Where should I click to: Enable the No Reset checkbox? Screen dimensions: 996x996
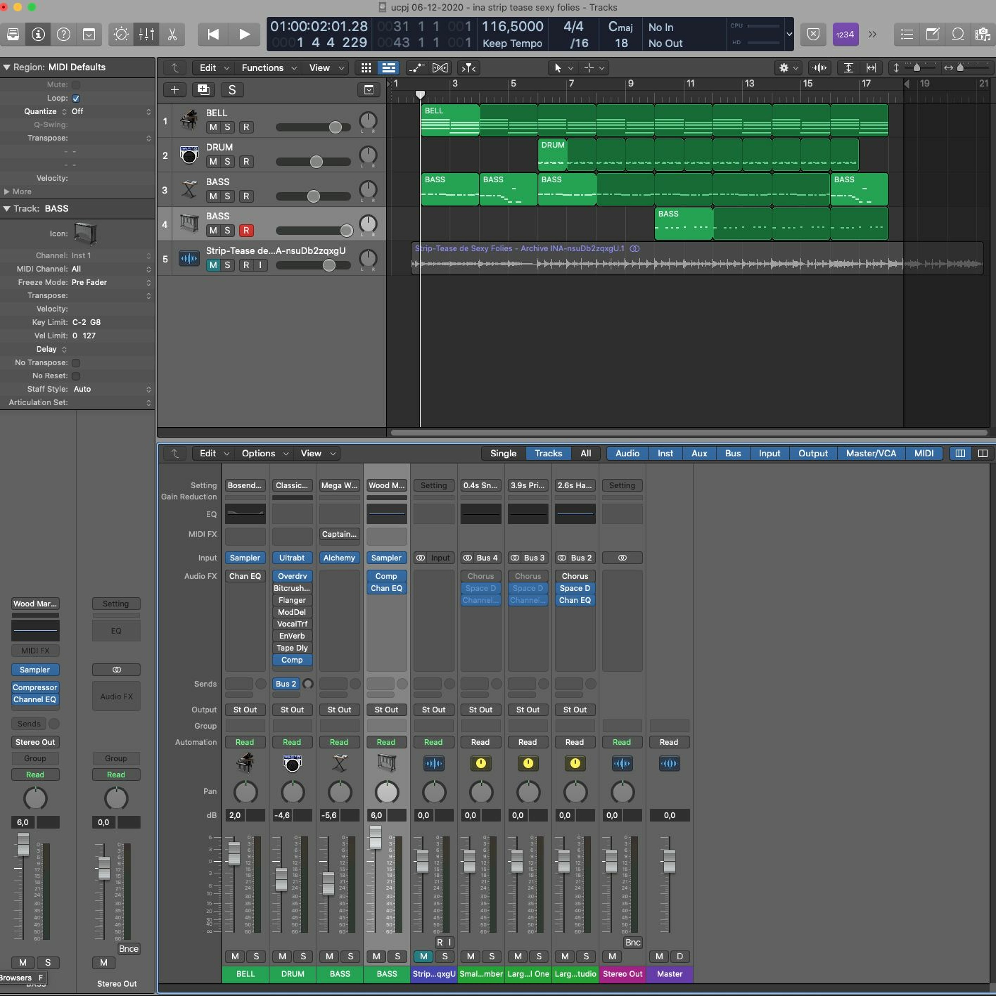pos(76,376)
